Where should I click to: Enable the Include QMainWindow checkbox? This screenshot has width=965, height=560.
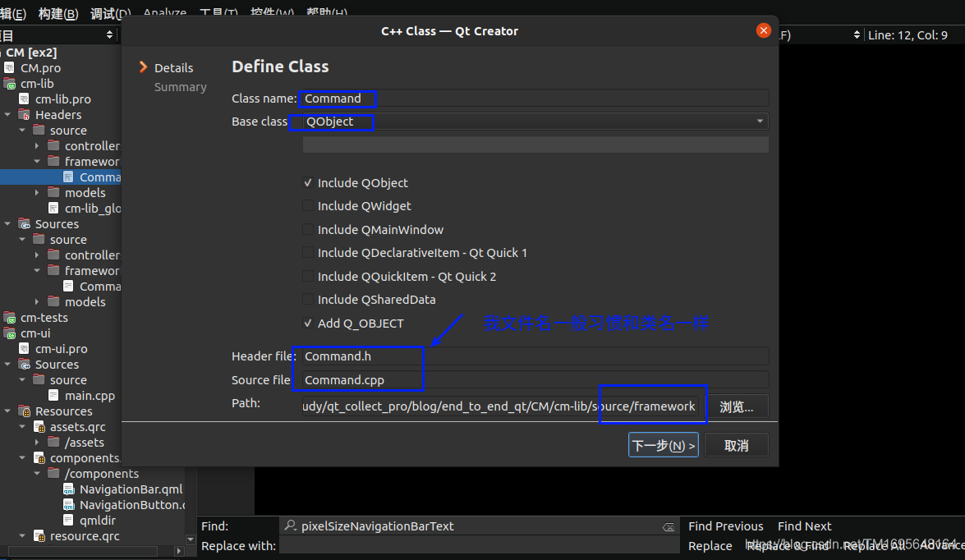(308, 230)
